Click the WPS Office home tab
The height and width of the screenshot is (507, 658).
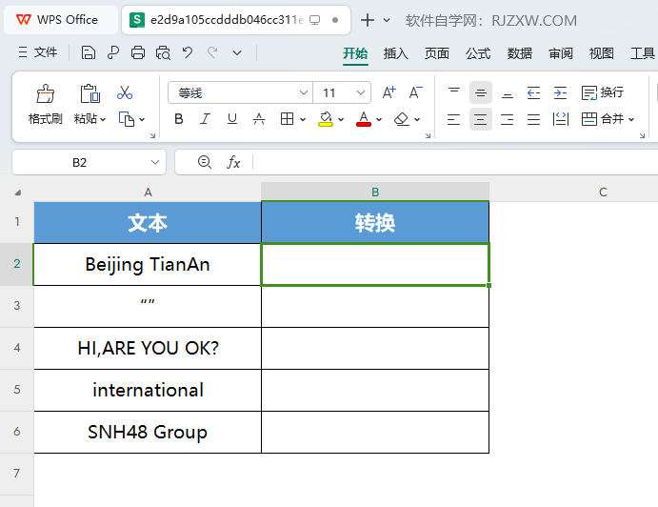coord(61,20)
